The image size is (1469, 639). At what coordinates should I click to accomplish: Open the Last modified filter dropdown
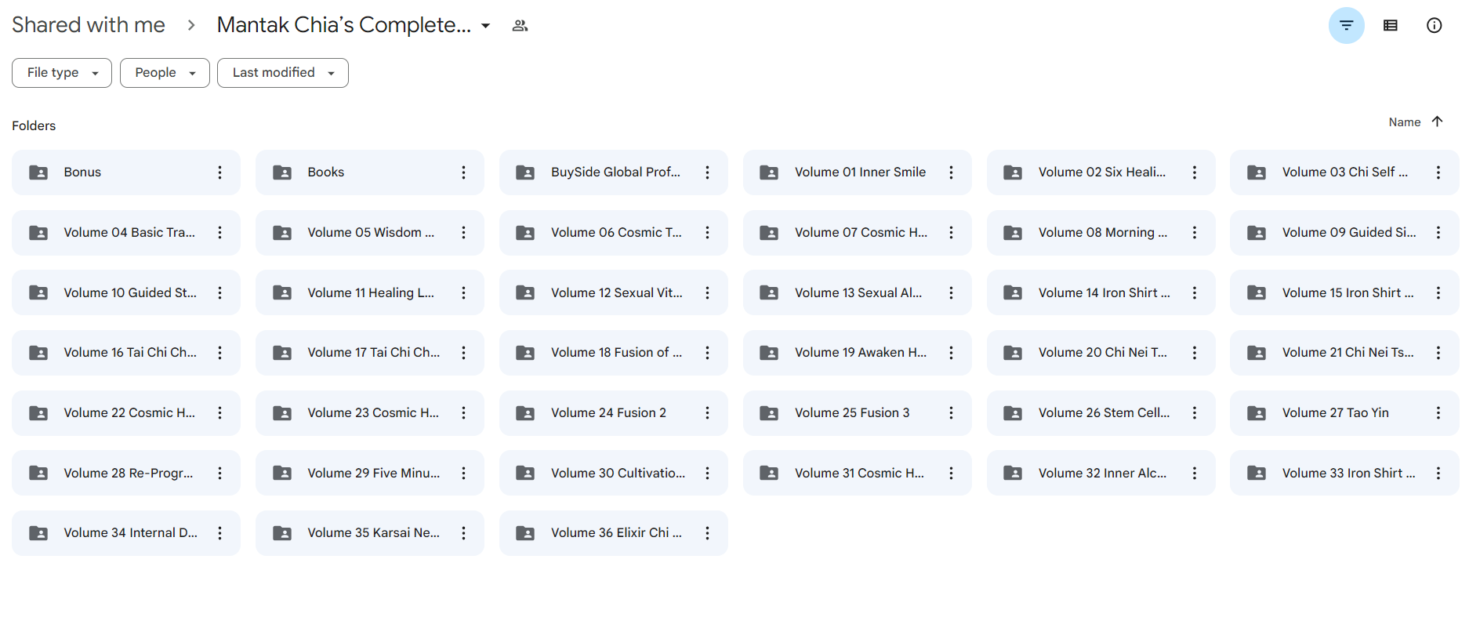click(x=283, y=73)
